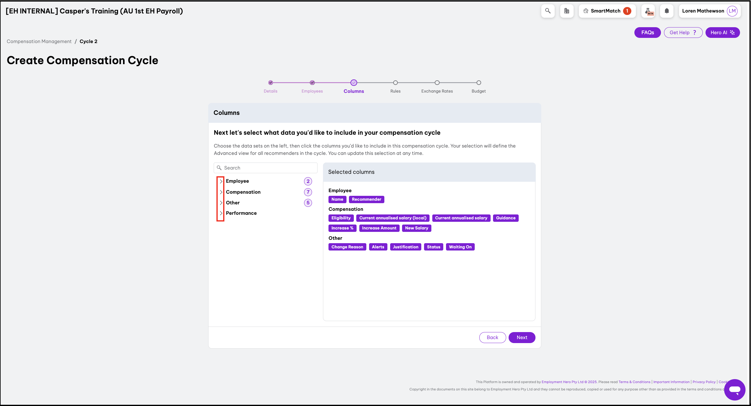Open SmartMatch with notification badge
This screenshot has height=406, width=751.
point(607,11)
